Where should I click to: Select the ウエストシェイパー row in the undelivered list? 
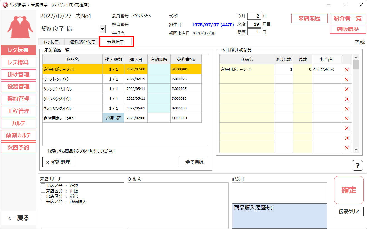click(72, 79)
